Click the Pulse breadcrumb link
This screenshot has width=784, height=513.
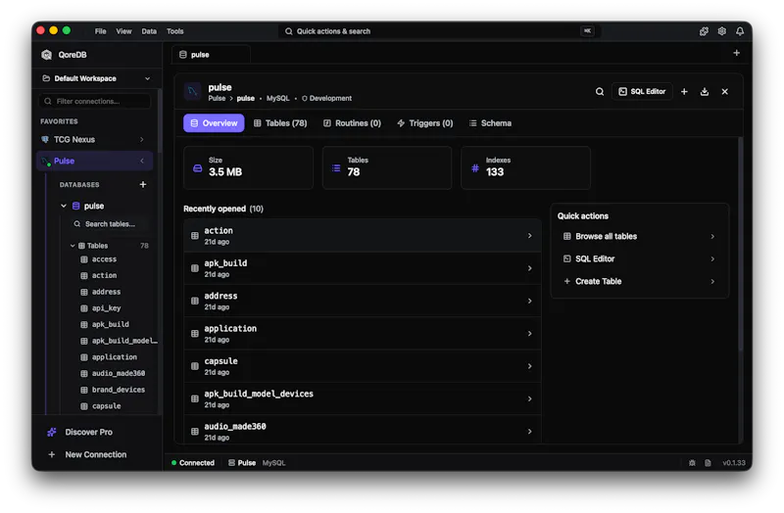pyautogui.click(x=217, y=99)
